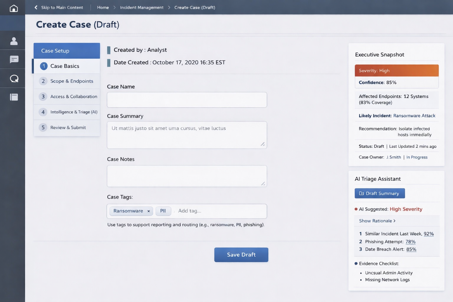Open the J.Smith case owner link

tap(393, 157)
